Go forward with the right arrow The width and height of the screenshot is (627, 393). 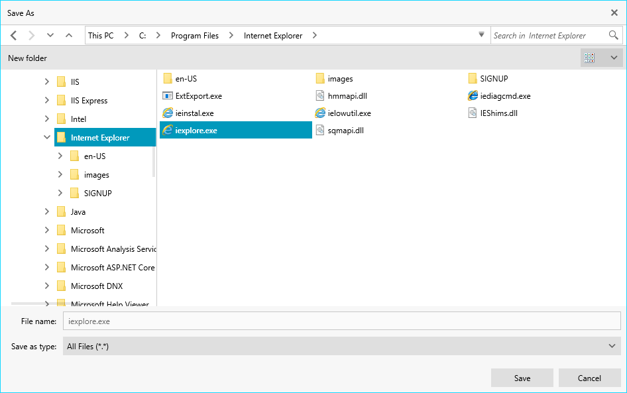(x=32, y=36)
